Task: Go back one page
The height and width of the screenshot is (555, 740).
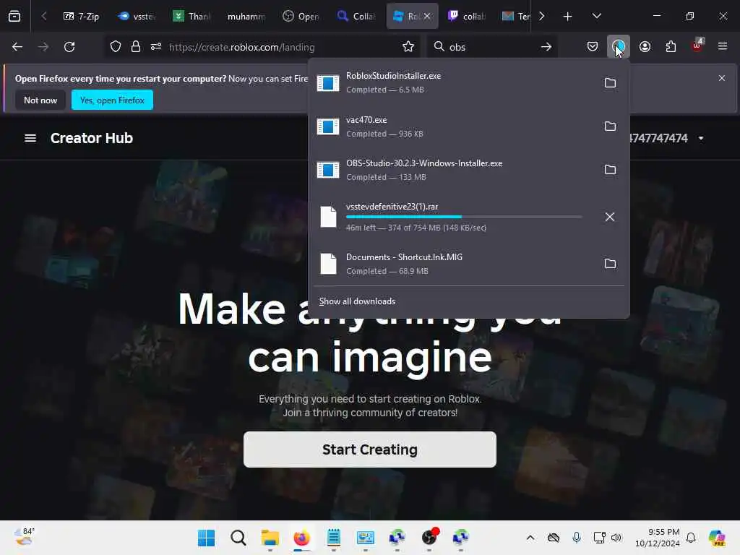Action: [x=17, y=47]
